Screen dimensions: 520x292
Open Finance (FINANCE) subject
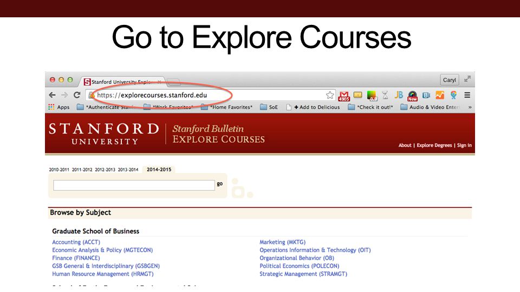[76, 258]
